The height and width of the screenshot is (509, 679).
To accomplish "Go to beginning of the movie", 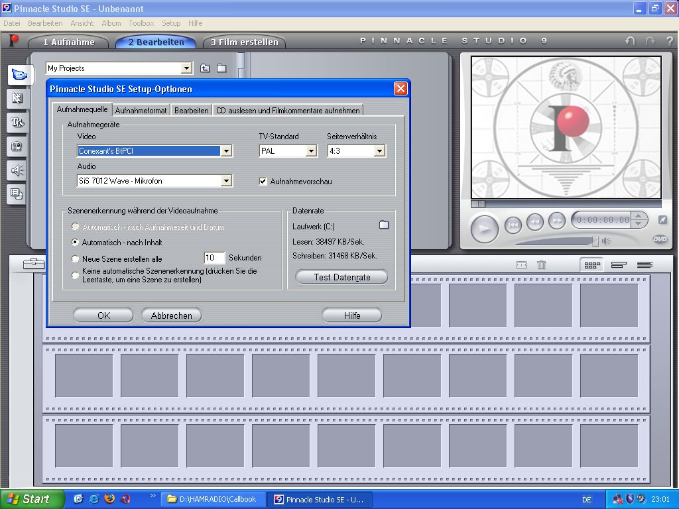I will [513, 225].
